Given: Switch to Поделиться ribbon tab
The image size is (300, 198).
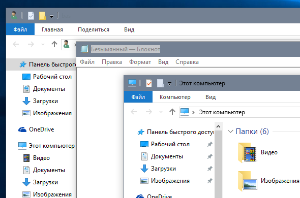Looking at the screenshot, I should coord(94,29).
